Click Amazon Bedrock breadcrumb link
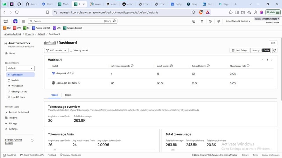This screenshot has width=282, height=158. [13, 34]
